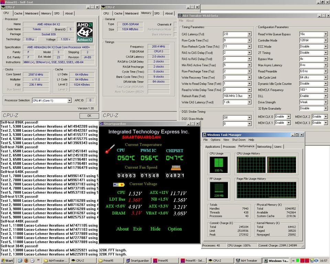Open the Cache tab in Memory CPU-Z window
This screenshot has height=264, width=330.
tap(118, 13)
